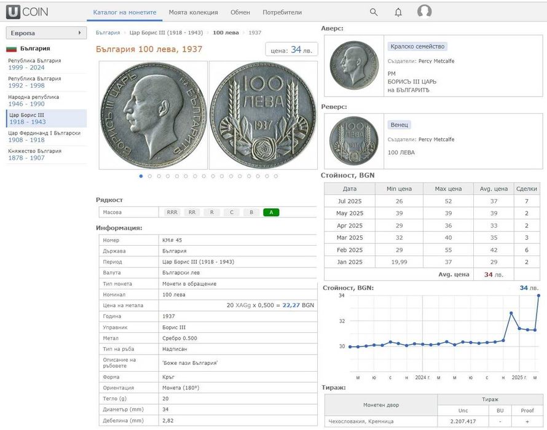Click the цена 34 лв. price box
Screen dimensions: 547x430
pos(291,50)
